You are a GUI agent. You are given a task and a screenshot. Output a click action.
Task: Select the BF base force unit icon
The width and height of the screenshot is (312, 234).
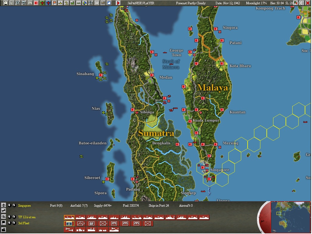(x=91, y=224)
